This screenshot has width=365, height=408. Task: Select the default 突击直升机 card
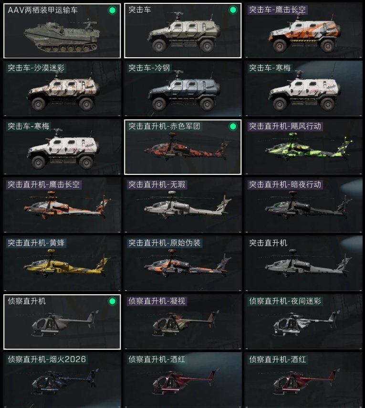(x=303, y=263)
